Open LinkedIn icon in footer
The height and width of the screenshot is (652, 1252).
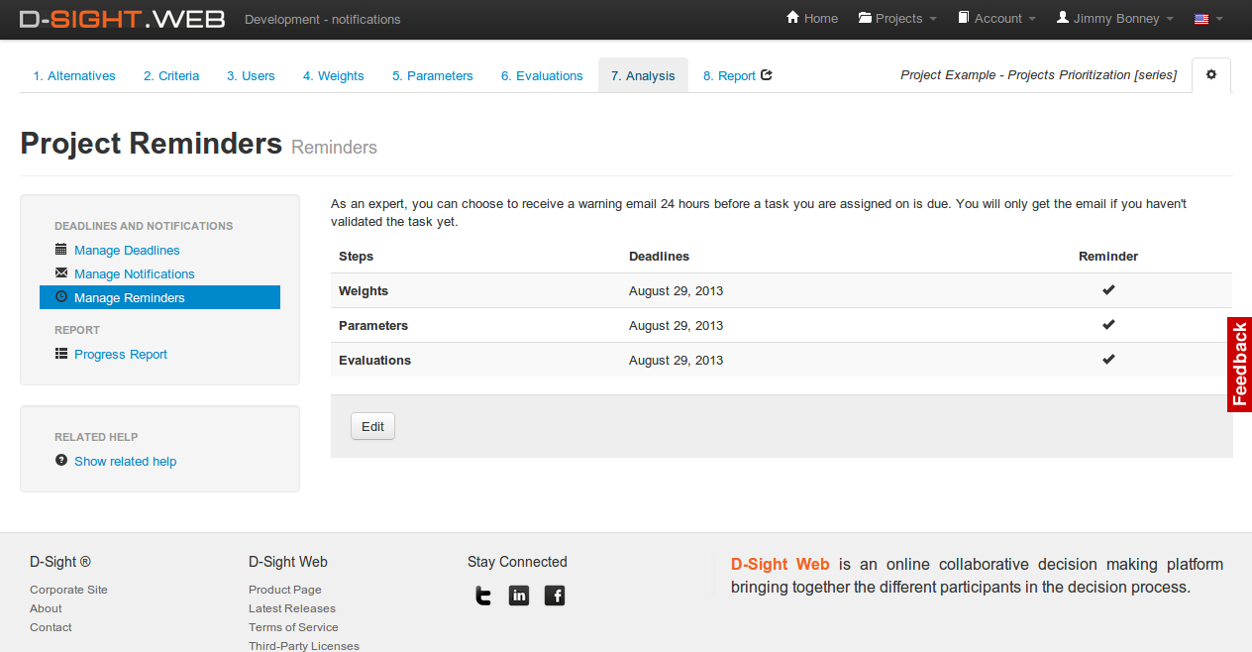(519, 596)
